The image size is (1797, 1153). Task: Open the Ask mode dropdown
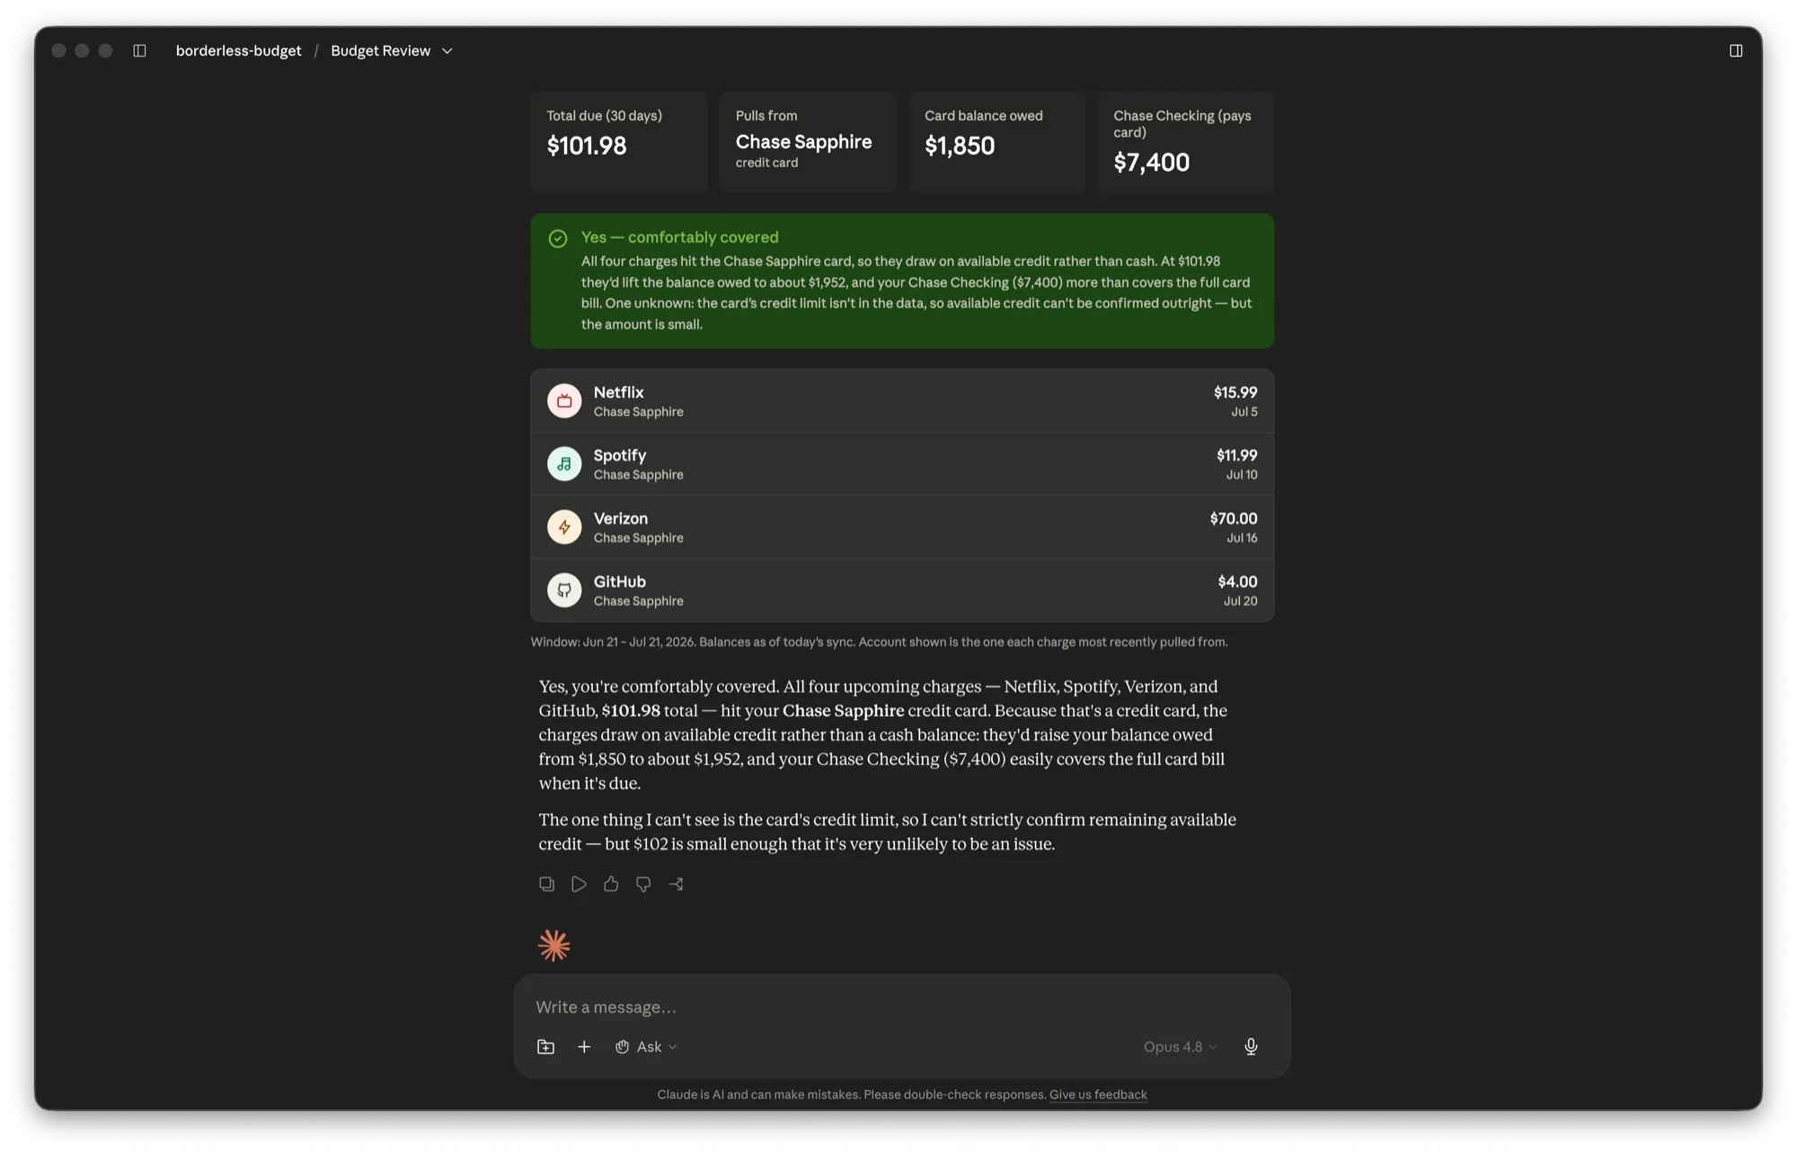[x=646, y=1046]
